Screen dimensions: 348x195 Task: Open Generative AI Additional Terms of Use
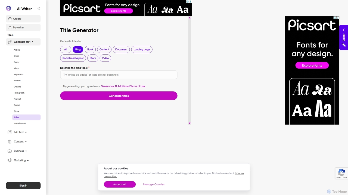pos(123,86)
